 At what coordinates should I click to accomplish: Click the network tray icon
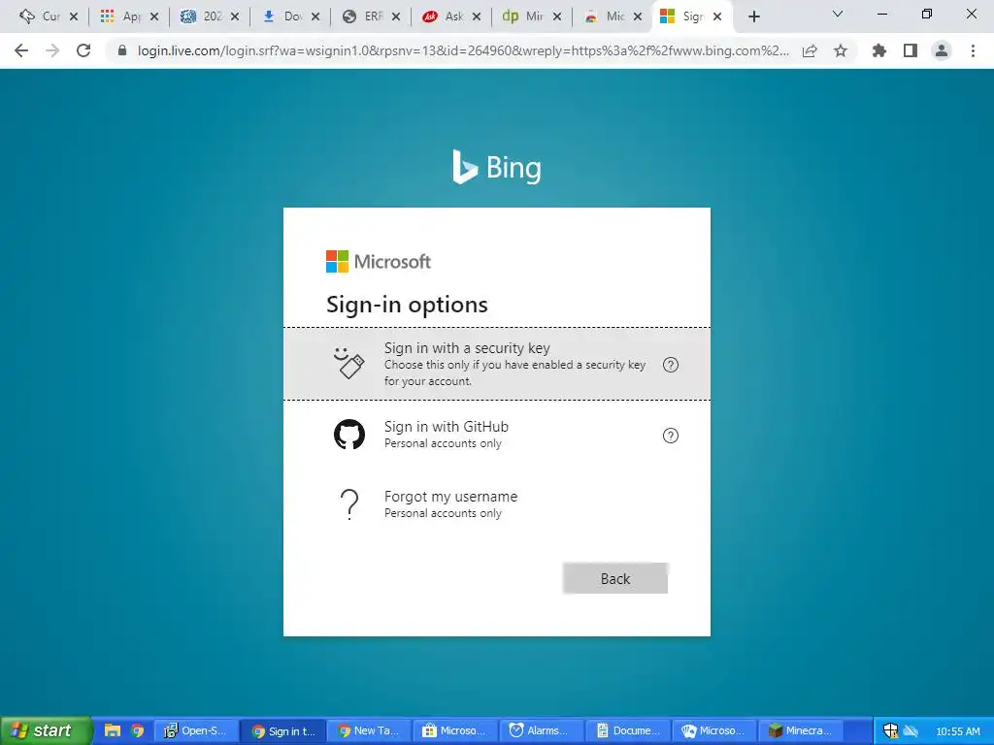click(911, 730)
